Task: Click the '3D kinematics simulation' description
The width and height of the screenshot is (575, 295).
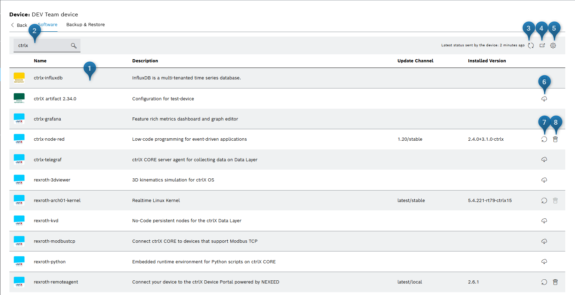Action: 173,180
